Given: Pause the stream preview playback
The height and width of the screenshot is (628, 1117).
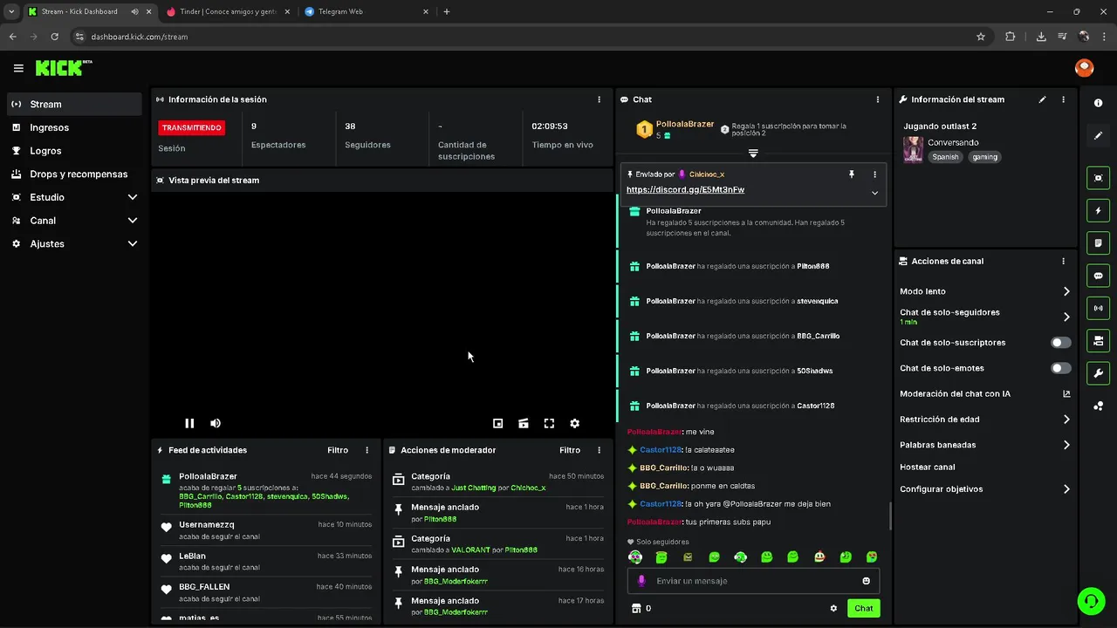Looking at the screenshot, I should click(x=189, y=423).
